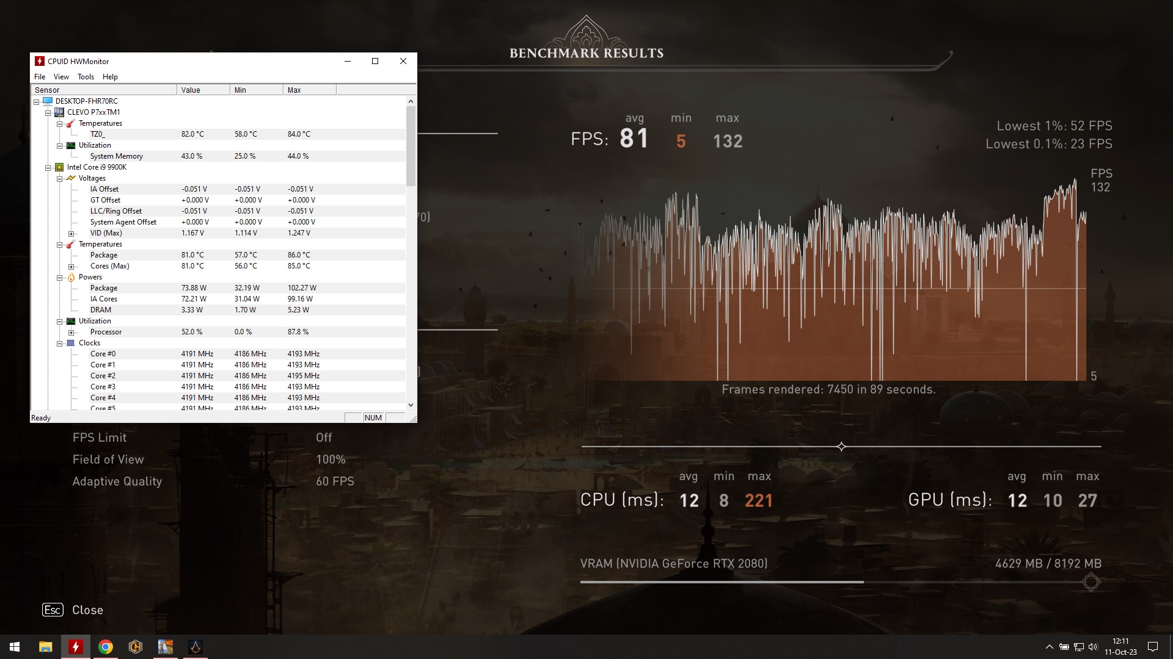Collapse the CLEVO P7xxTM1 node
Screen dimensions: 1173x659
click(x=48, y=112)
